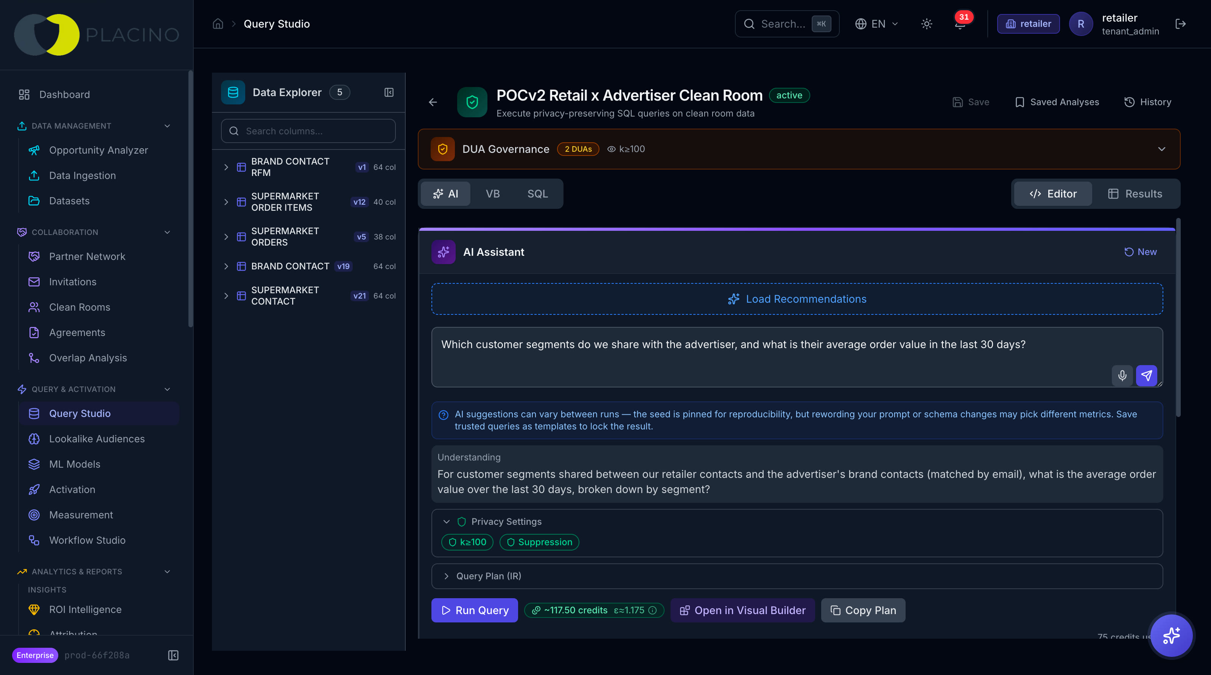Collapse the Privacy Settings section

pyautogui.click(x=446, y=522)
